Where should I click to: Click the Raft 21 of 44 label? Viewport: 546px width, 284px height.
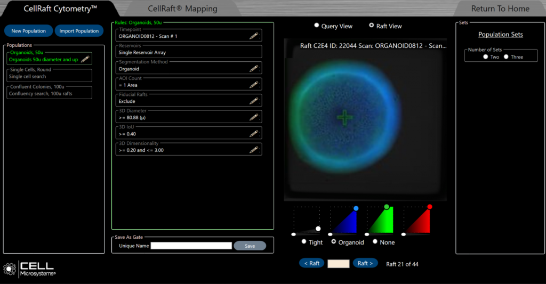click(402, 264)
